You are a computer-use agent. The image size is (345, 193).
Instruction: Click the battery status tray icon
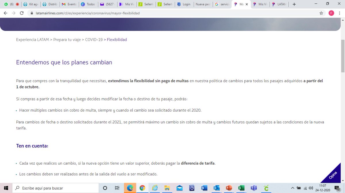(x=299, y=188)
